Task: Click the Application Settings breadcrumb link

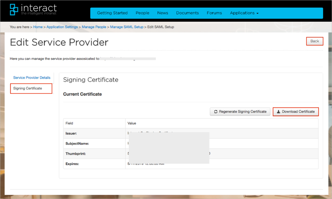Action: (62, 27)
